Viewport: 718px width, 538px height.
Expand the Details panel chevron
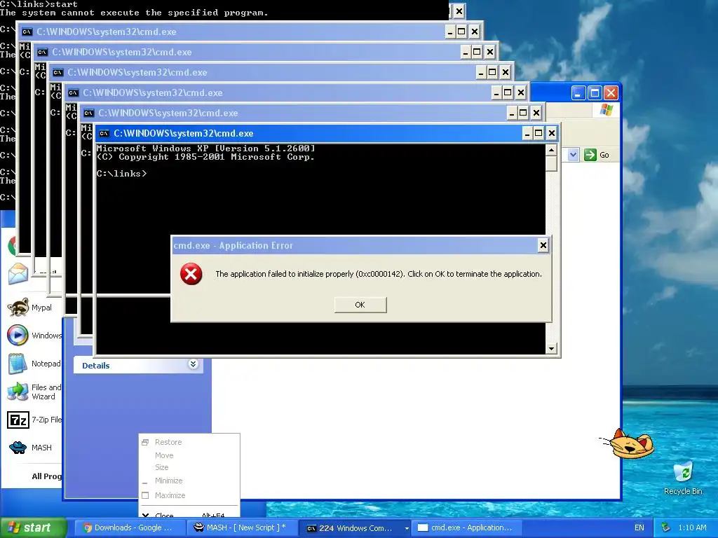(194, 364)
